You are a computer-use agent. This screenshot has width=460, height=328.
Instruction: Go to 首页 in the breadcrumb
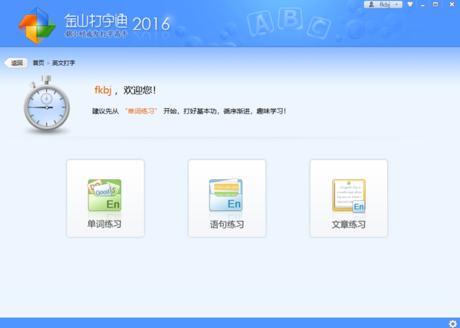click(x=38, y=63)
